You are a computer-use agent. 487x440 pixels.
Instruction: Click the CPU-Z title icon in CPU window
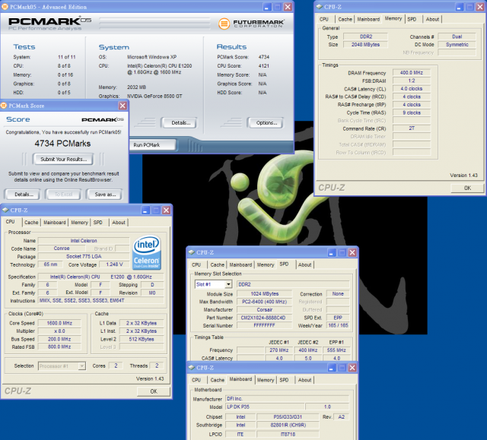[5, 211]
